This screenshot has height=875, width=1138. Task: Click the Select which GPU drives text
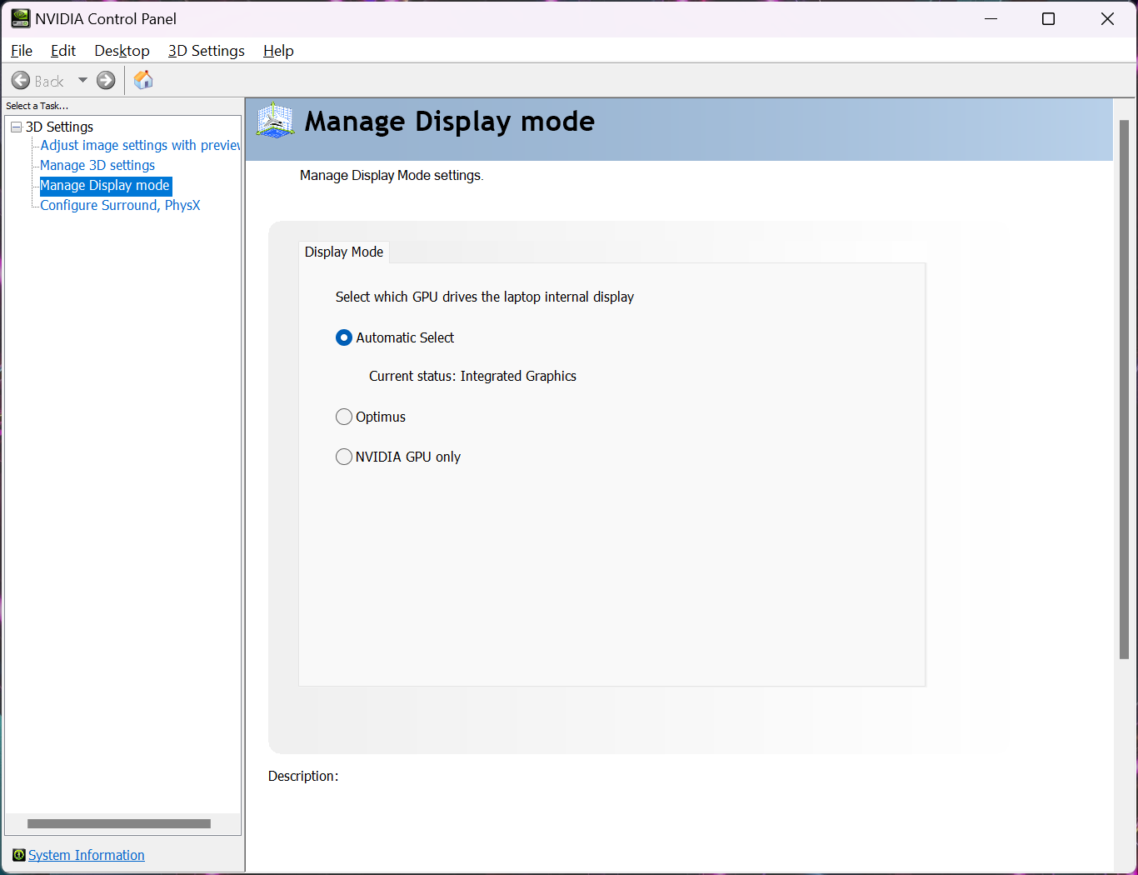[485, 297]
